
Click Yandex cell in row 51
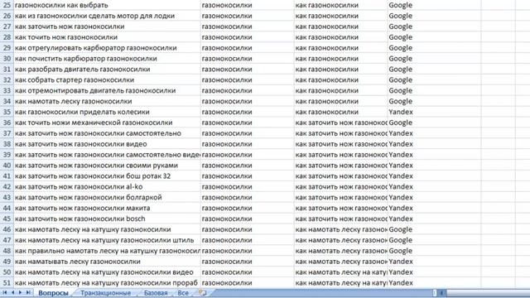pyautogui.click(x=434, y=283)
